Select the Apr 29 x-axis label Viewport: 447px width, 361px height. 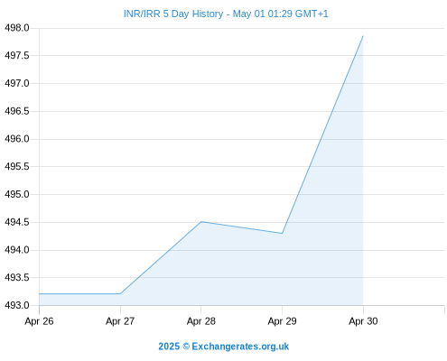coord(282,321)
